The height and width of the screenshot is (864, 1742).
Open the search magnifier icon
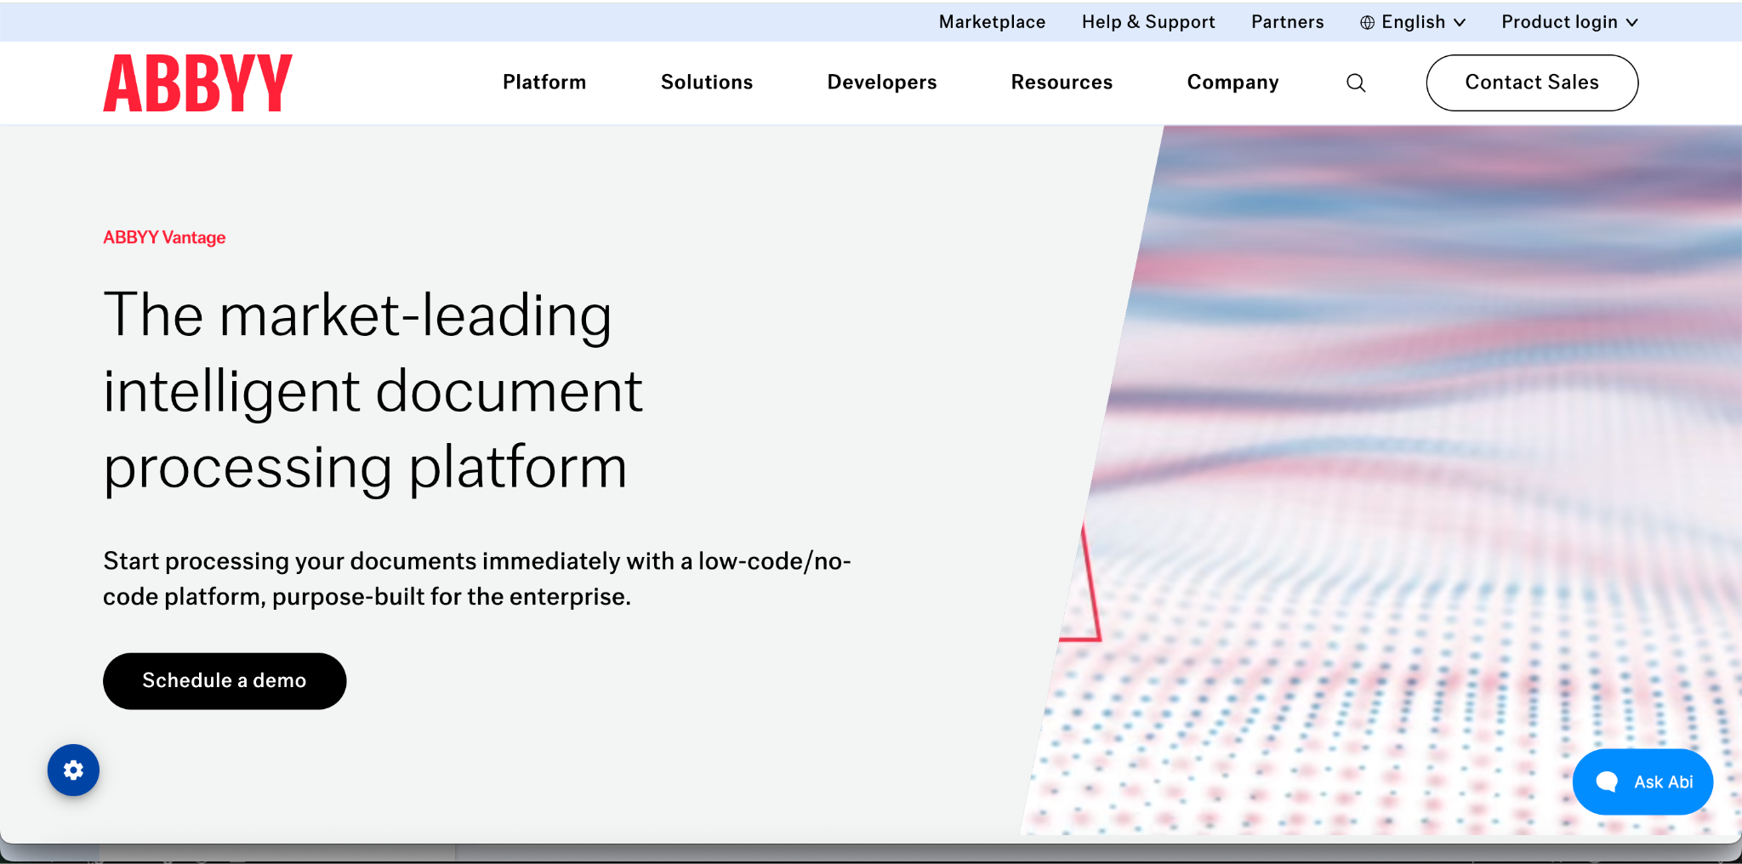[x=1356, y=82]
